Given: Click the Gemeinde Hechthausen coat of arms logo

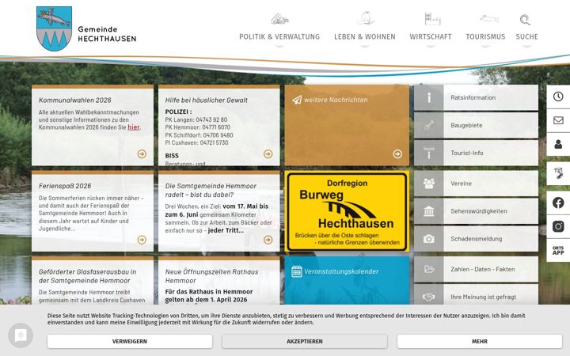Looking at the screenshot, I should [54, 28].
